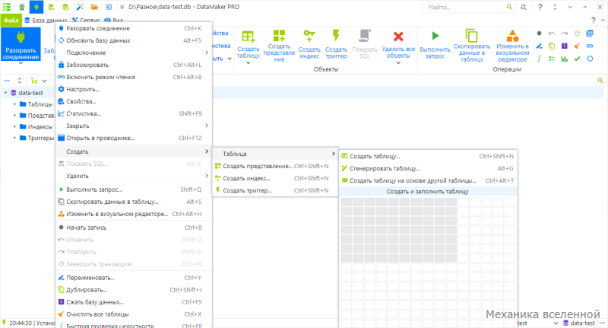Click the Create index key icon
Image resolution: width=608 pixels, height=328 pixels.
coord(309,36)
